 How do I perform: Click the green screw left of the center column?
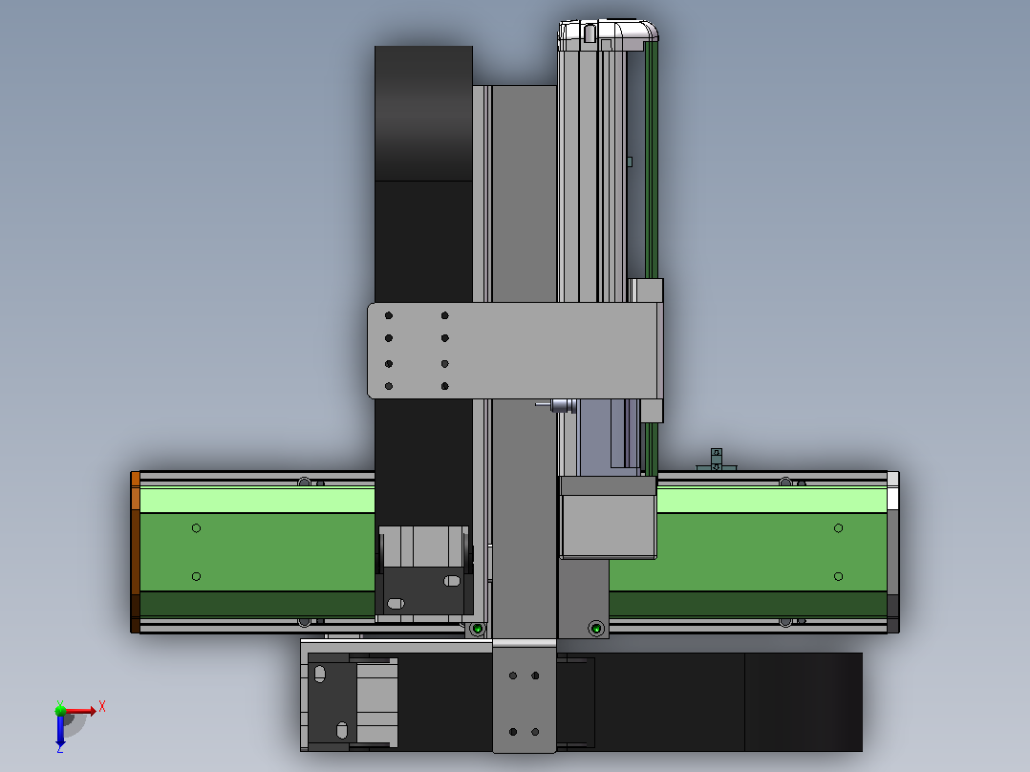tap(478, 630)
